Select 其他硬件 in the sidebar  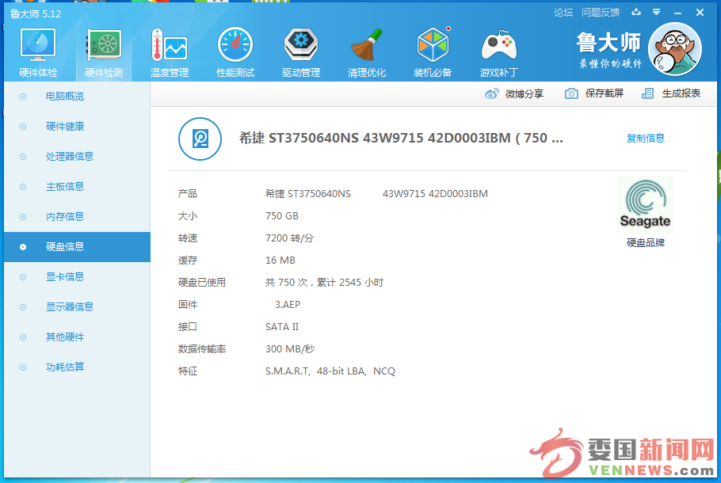[x=78, y=337]
